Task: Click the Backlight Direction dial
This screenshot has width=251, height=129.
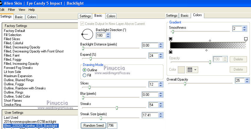Action: point(87,34)
